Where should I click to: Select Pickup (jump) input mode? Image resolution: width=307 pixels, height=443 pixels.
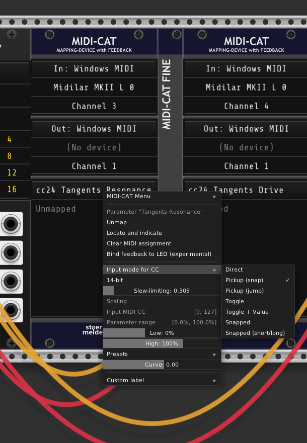point(258,291)
